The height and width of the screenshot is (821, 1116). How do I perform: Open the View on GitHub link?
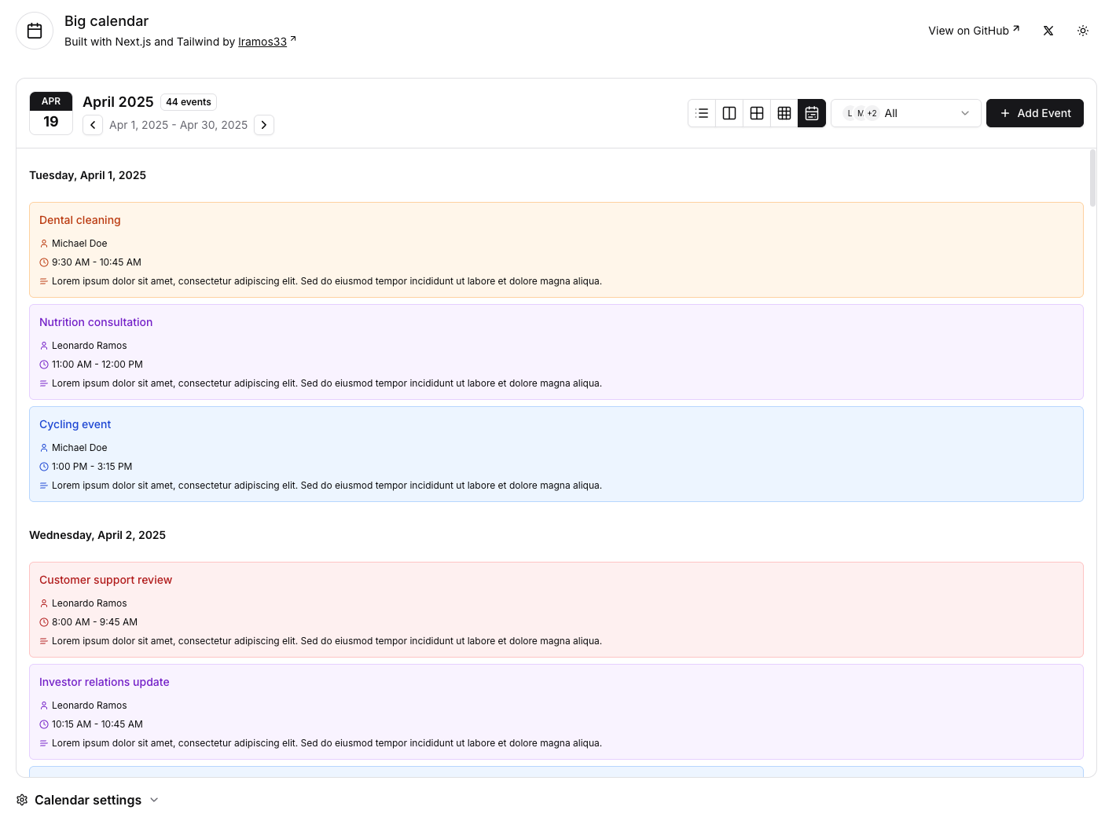tap(974, 31)
